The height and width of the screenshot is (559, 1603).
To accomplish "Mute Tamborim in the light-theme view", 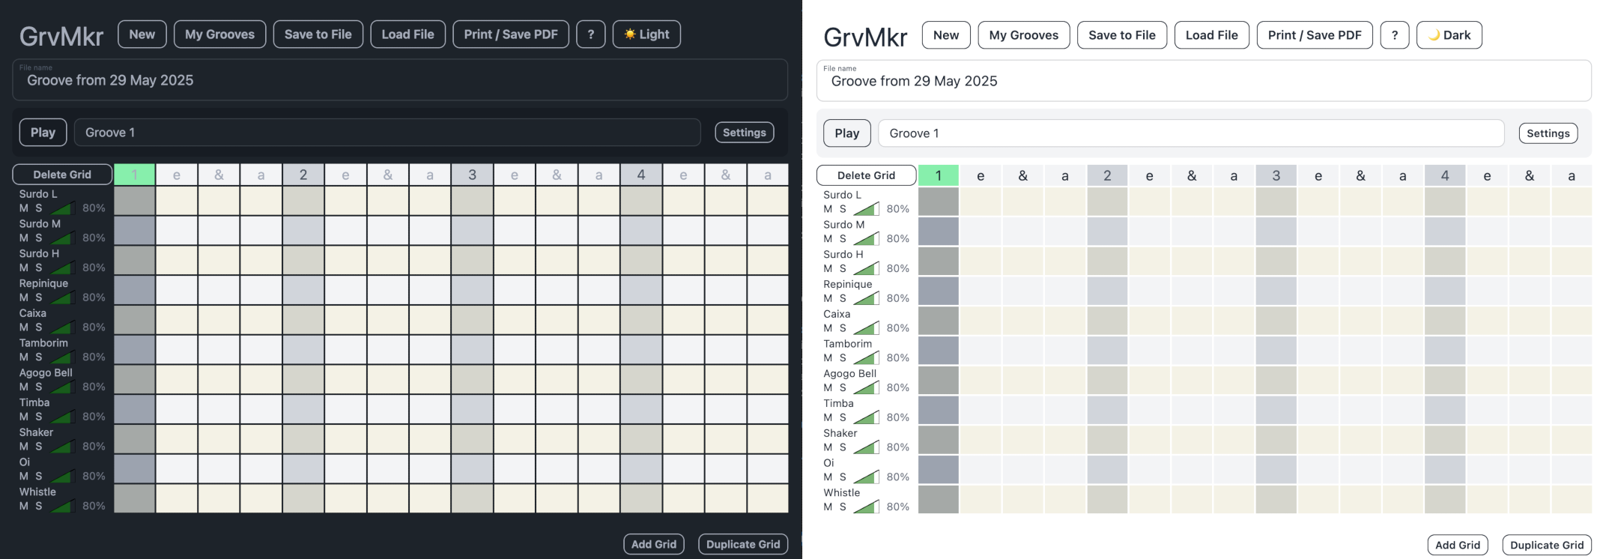I will click(828, 358).
